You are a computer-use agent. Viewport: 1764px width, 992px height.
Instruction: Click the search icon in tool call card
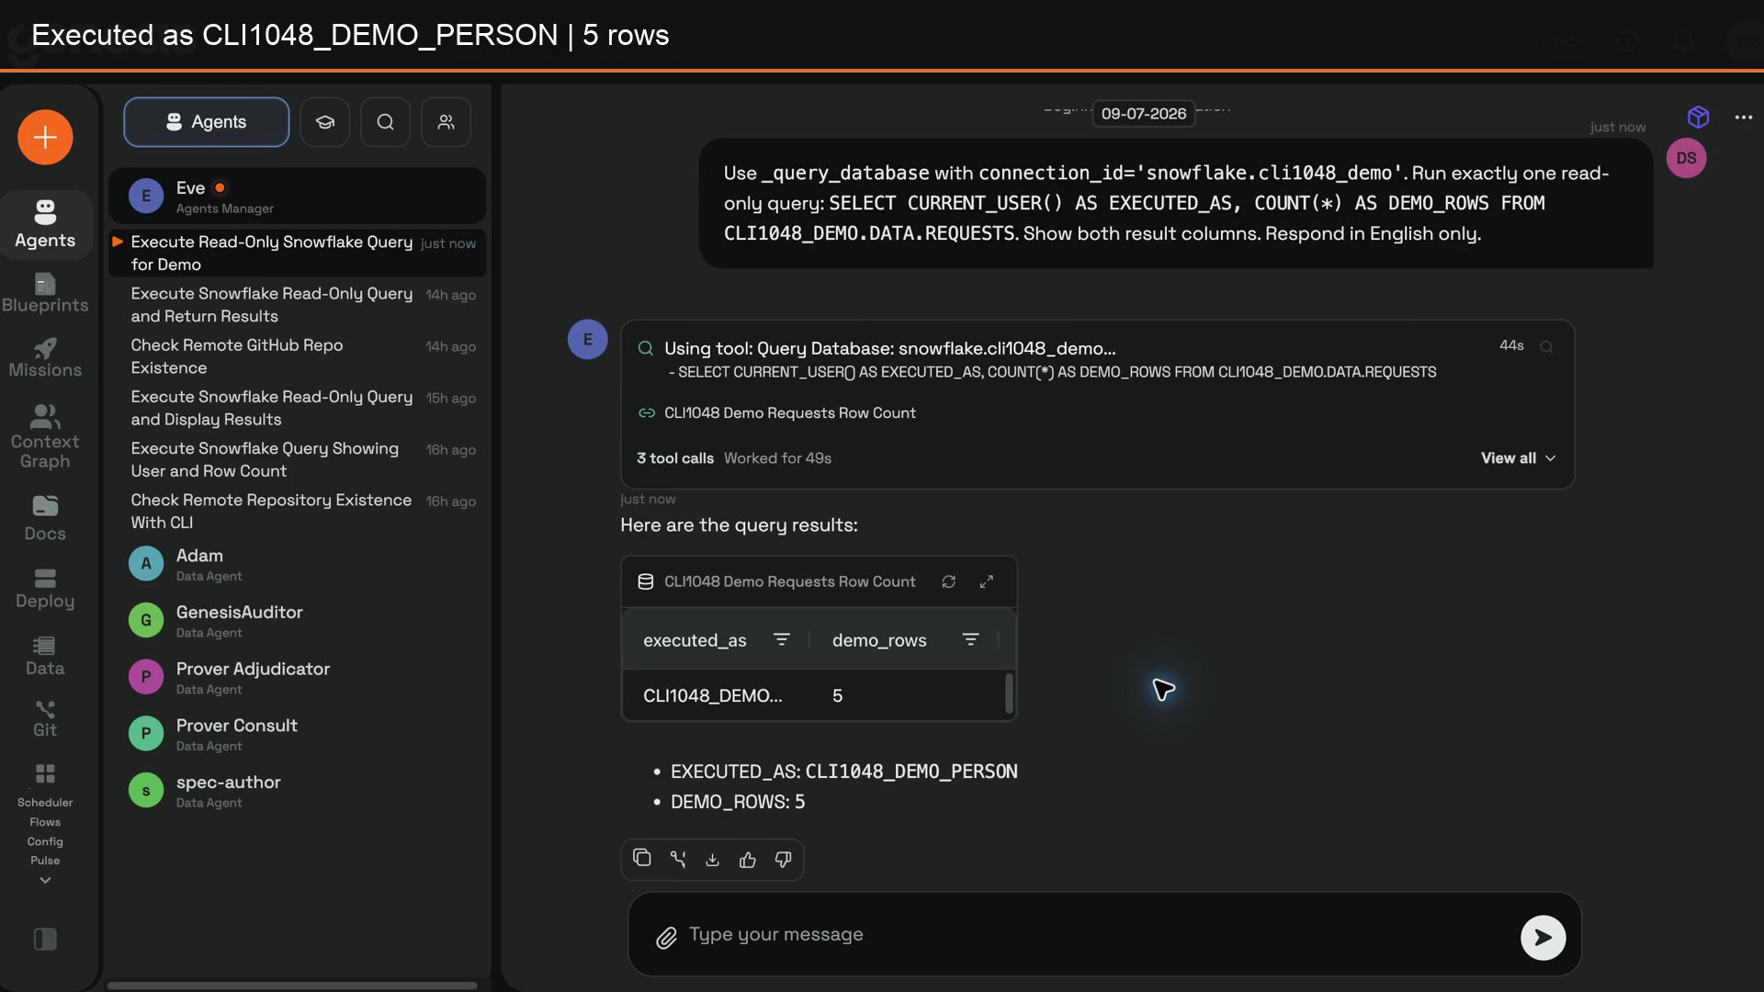1546,346
